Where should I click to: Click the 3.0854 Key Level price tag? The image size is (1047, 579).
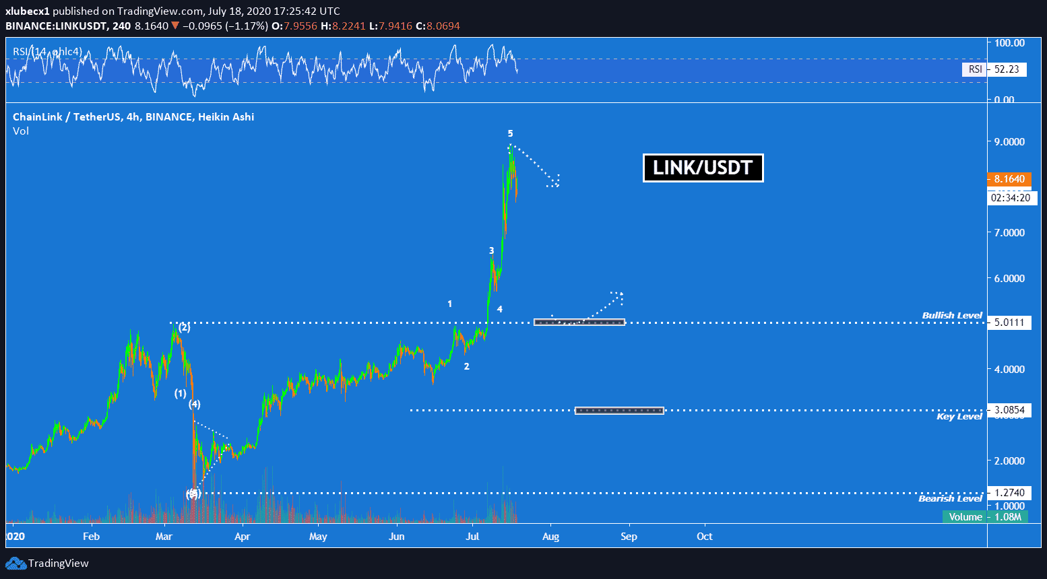coord(1009,410)
